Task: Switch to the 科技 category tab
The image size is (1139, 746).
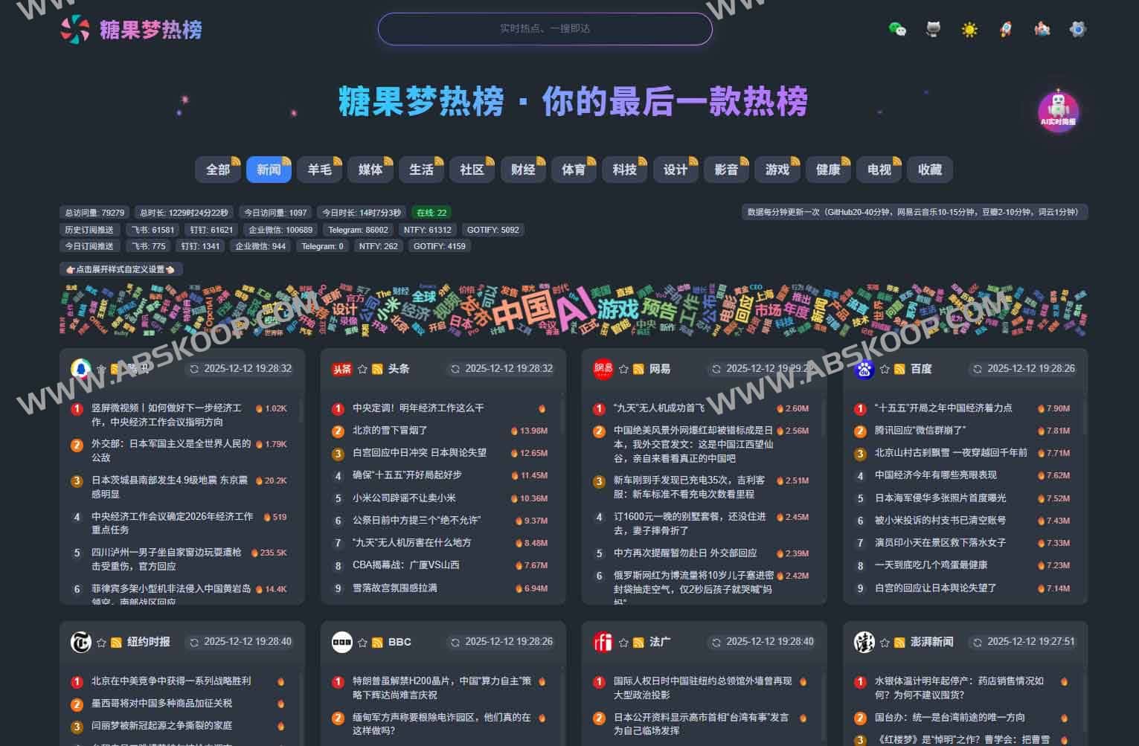Action: 624,170
